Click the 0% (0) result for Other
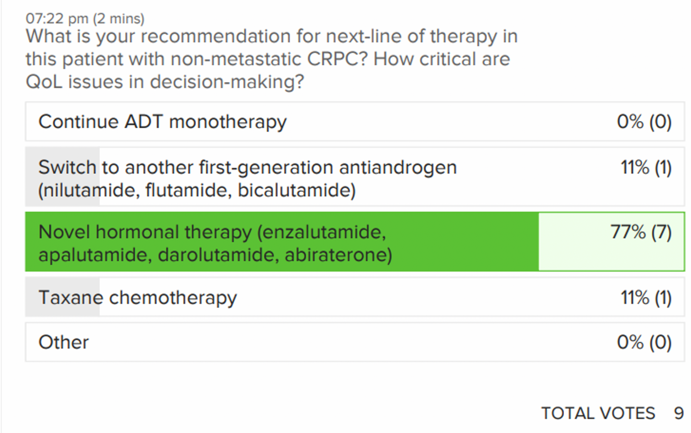This screenshot has width=691, height=433. [644, 342]
